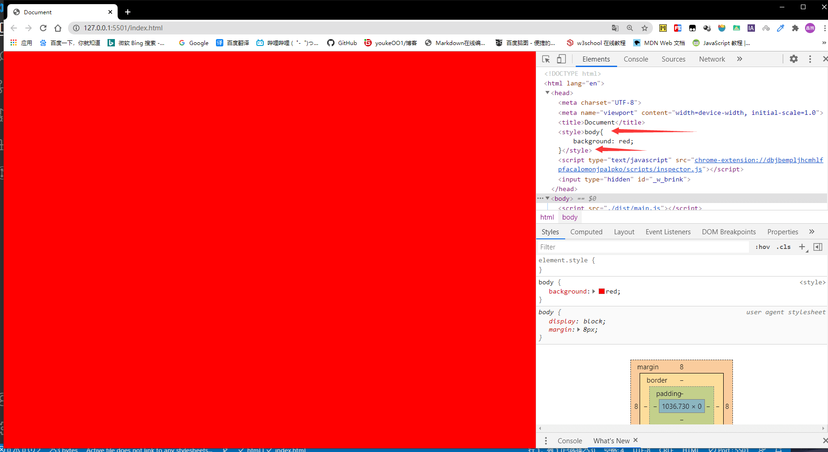The width and height of the screenshot is (828, 452).
Task: Select the What's New drawer tab
Action: coord(611,441)
